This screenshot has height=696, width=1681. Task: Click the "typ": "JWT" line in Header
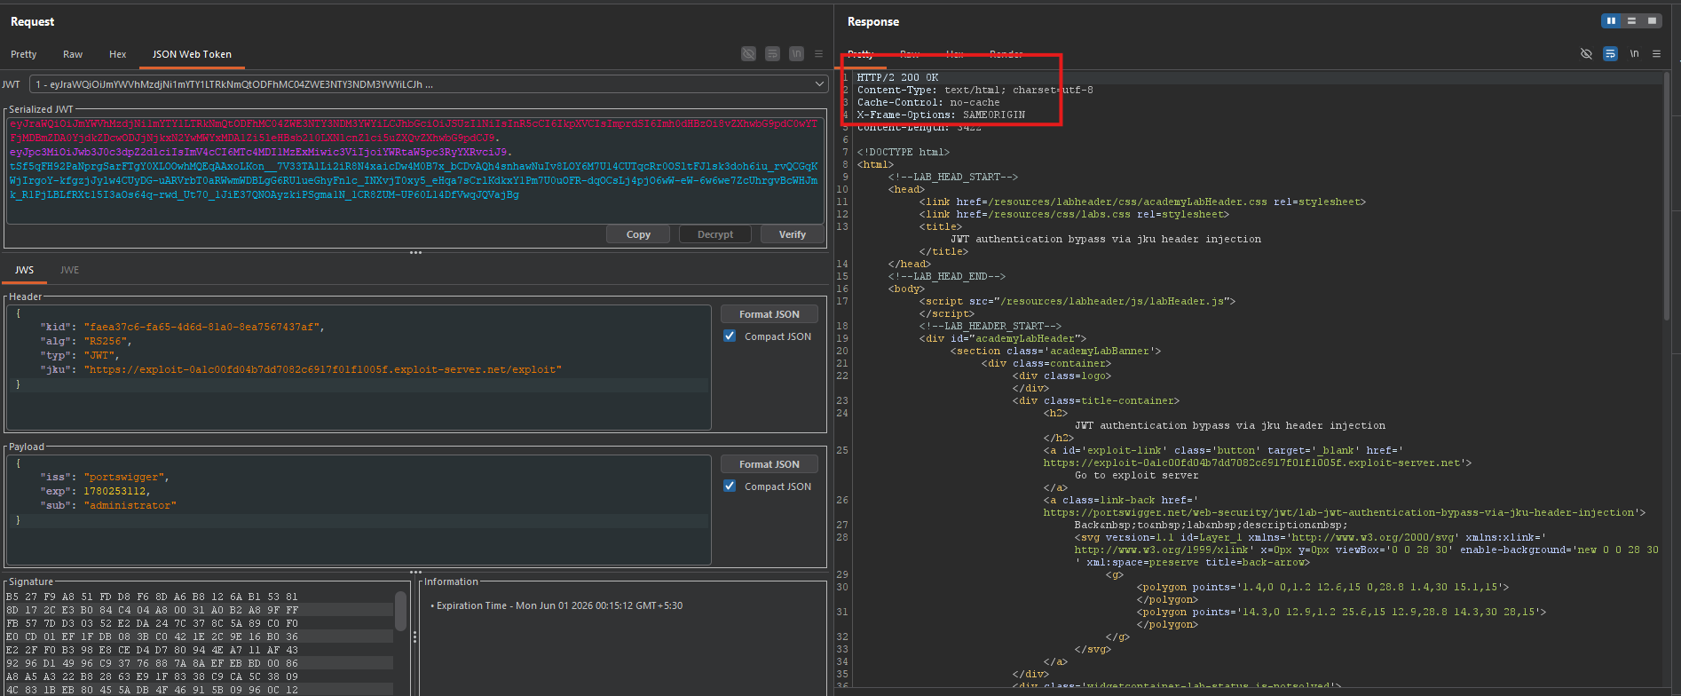pyautogui.click(x=79, y=355)
